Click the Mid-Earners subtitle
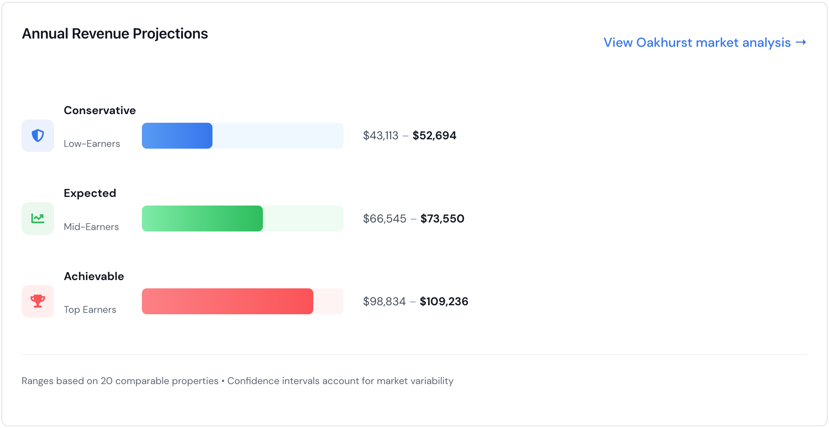The image size is (829, 428). click(x=91, y=227)
